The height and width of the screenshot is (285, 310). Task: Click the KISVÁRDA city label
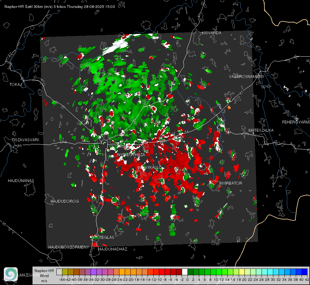point(212,33)
